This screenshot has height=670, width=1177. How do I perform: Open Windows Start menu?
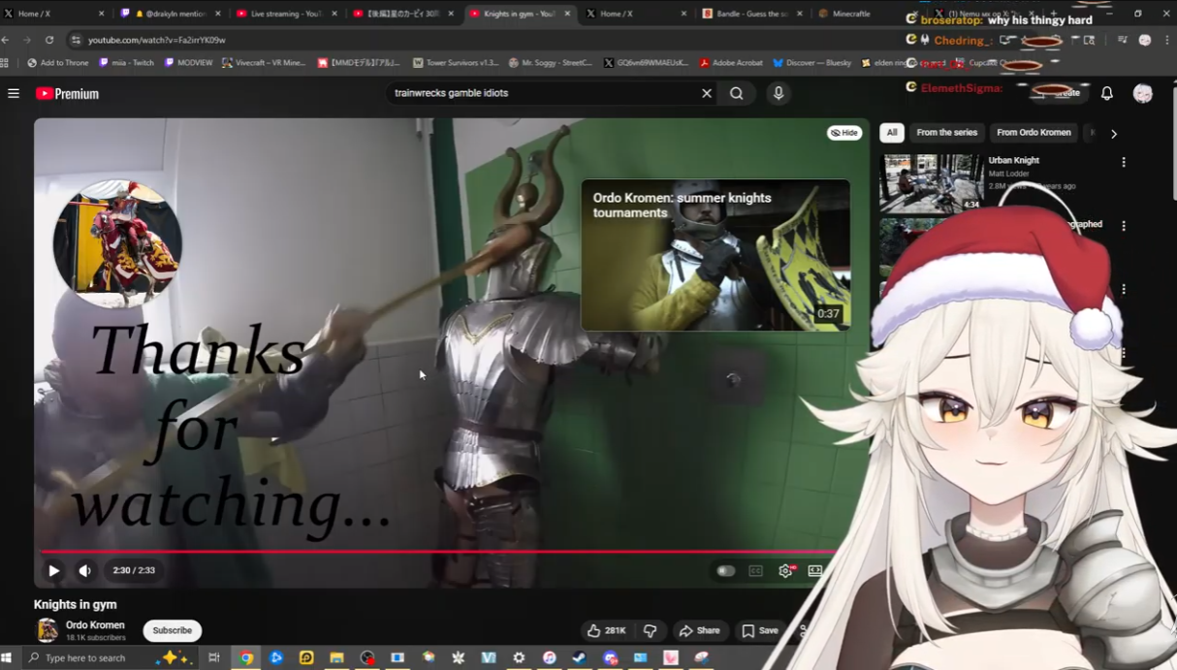point(7,657)
